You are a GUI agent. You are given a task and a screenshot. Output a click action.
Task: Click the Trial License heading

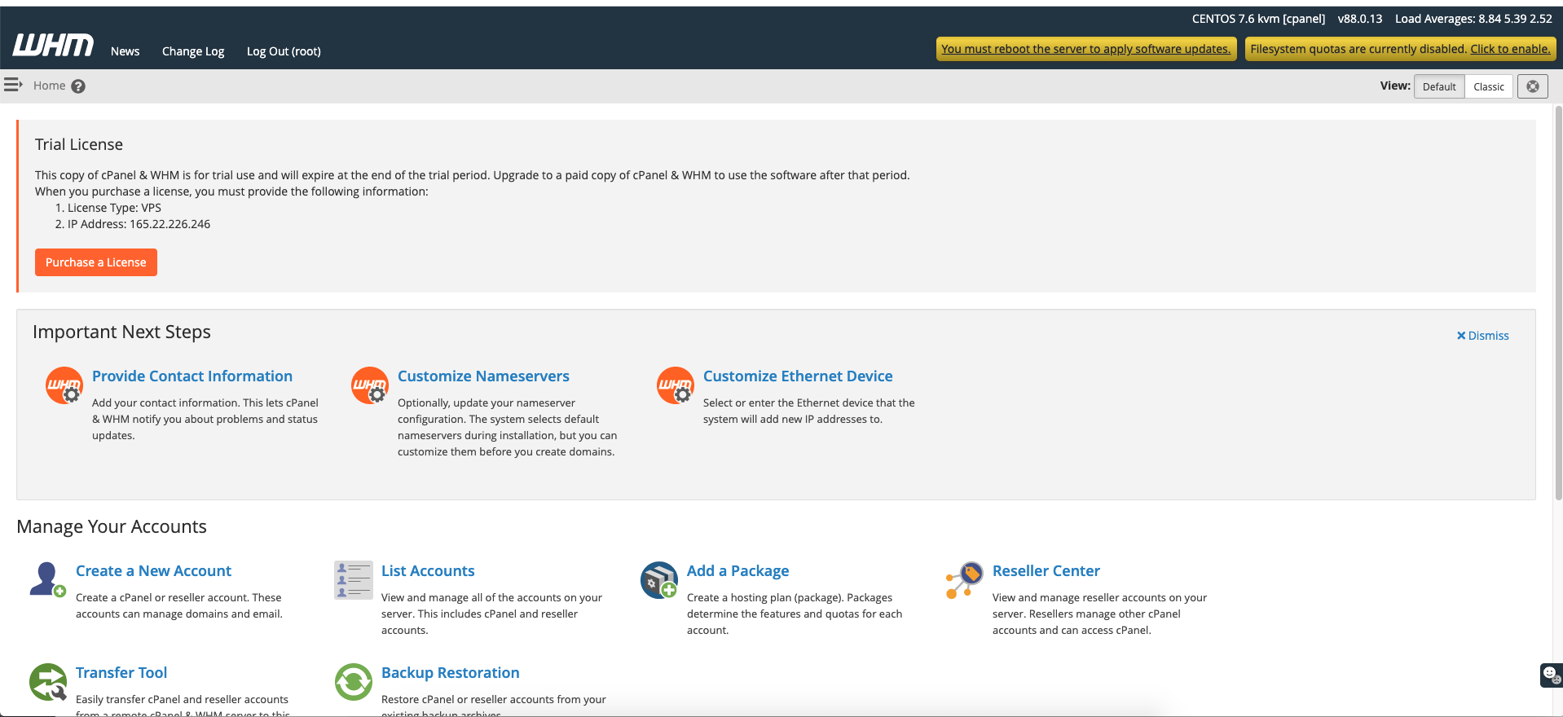79,144
